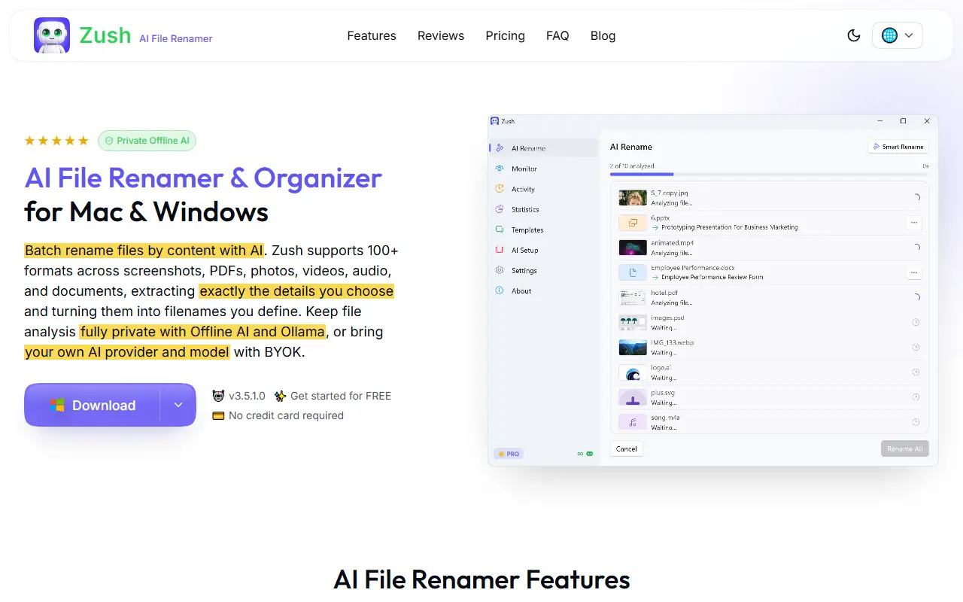Open Settings in the Zush sidebar

coord(544,270)
